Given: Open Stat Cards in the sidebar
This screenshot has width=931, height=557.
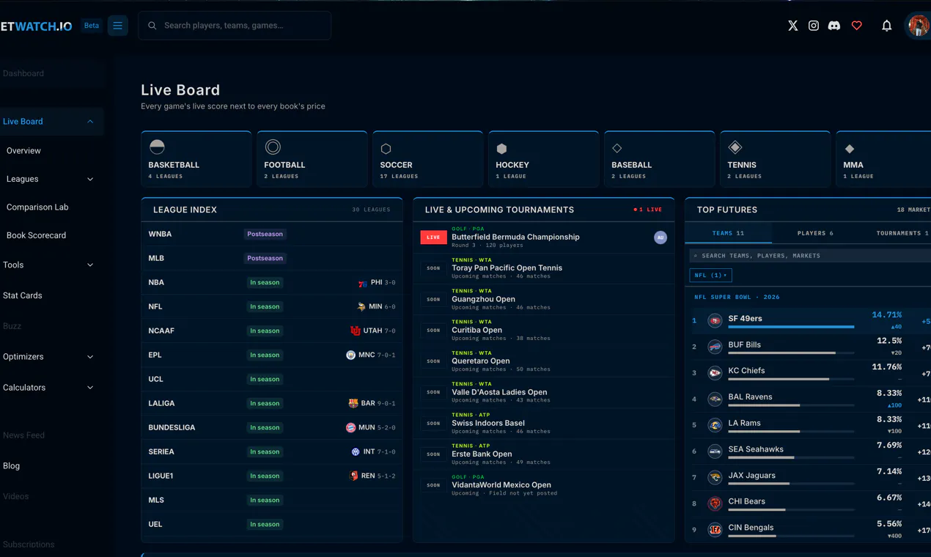Looking at the screenshot, I should pyautogui.click(x=23, y=295).
